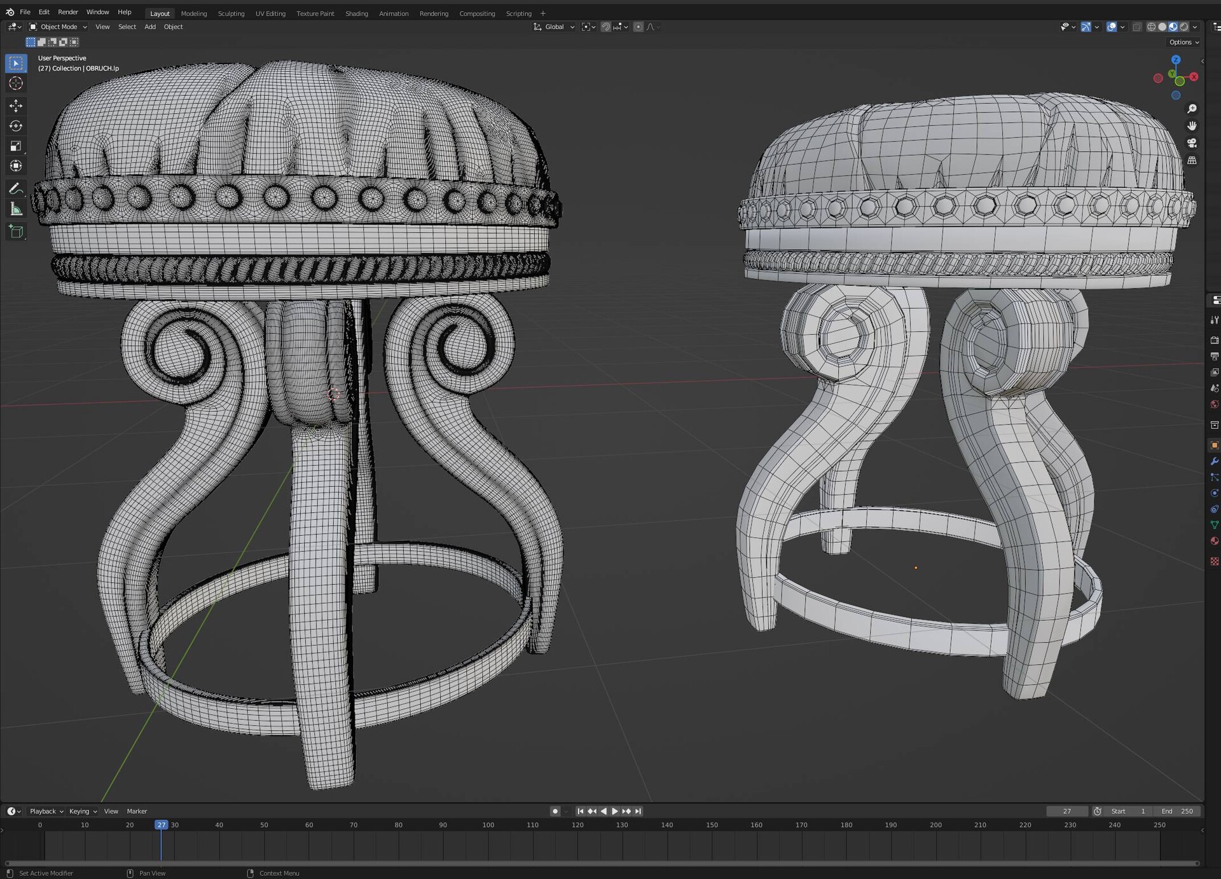Screen dimensions: 1221x879
Task: Open the Render menu
Action: pyautogui.click(x=67, y=11)
